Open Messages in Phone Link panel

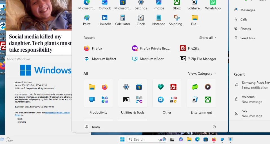pyautogui.click(x=244, y=10)
